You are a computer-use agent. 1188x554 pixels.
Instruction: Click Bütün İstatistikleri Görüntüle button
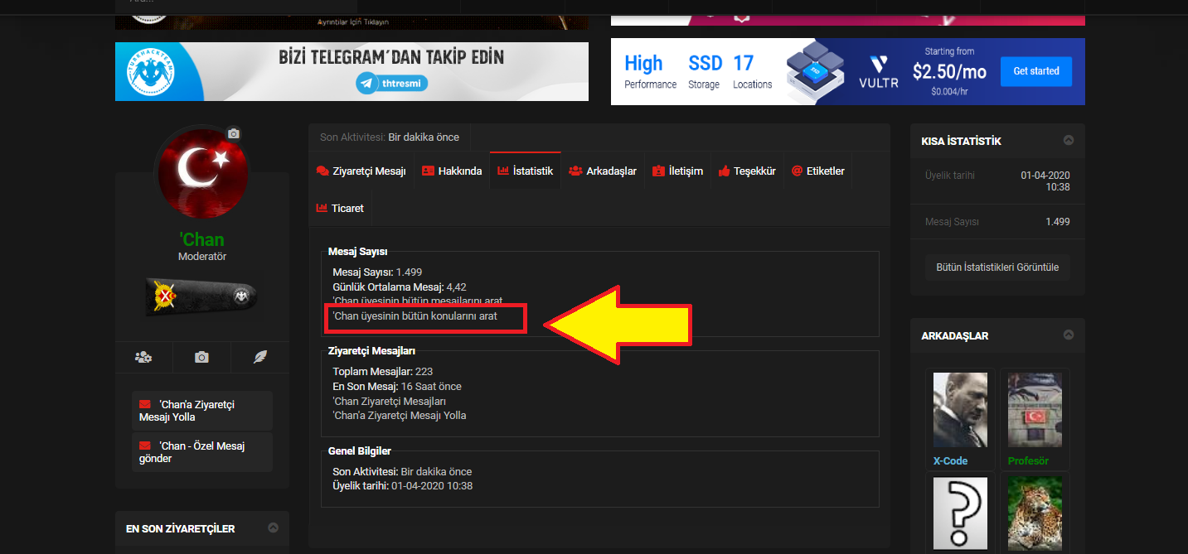tap(997, 267)
